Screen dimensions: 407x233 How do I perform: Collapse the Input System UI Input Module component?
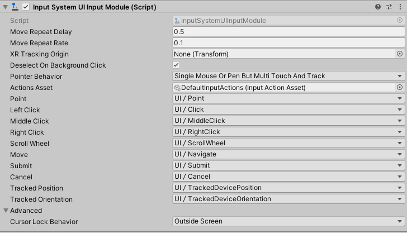click(5, 7)
